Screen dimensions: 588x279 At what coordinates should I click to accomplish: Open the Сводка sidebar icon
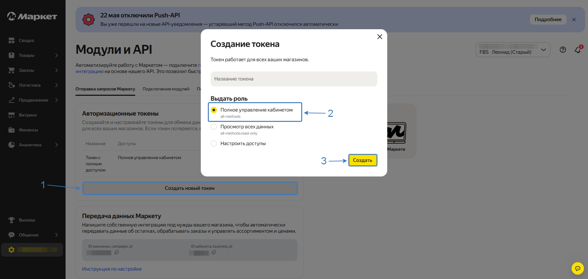(11, 40)
